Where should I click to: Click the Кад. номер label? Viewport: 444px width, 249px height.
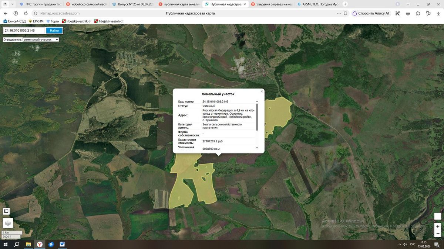click(186, 101)
